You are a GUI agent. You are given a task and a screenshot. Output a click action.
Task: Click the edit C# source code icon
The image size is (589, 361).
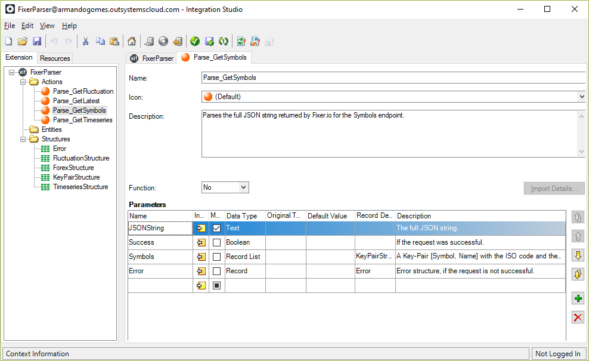click(255, 41)
